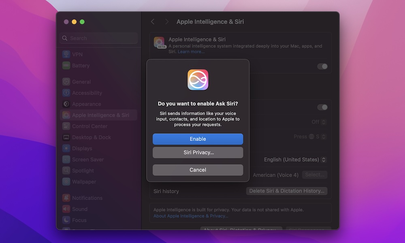The height and width of the screenshot is (243, 405).
Task: Open General settings in sidebar
Action: point(81,82)
